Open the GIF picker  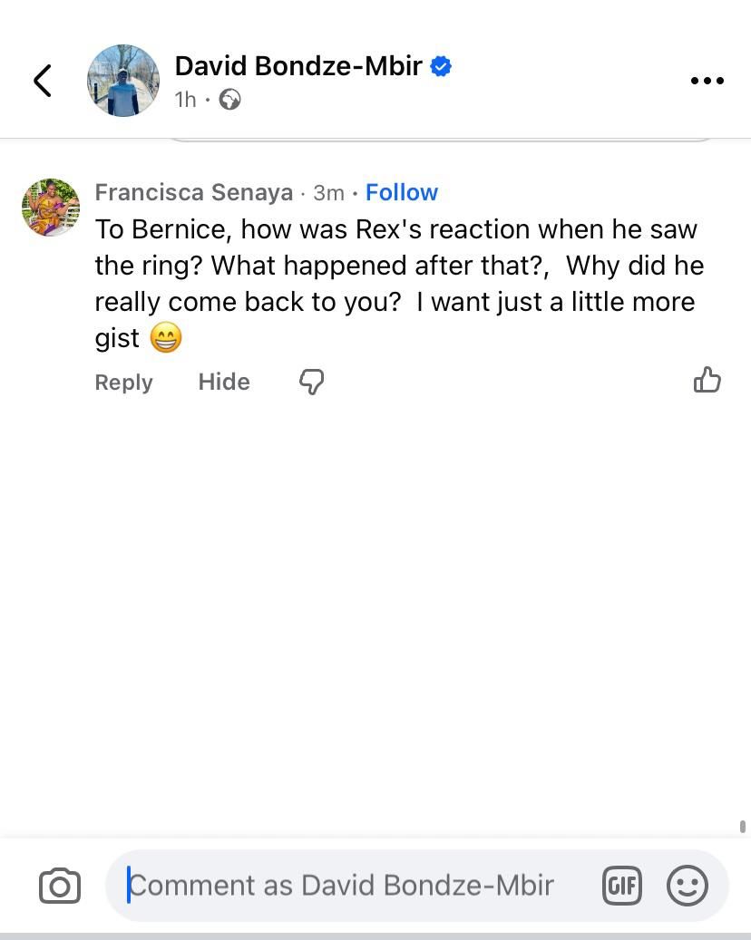click(621, 886)
